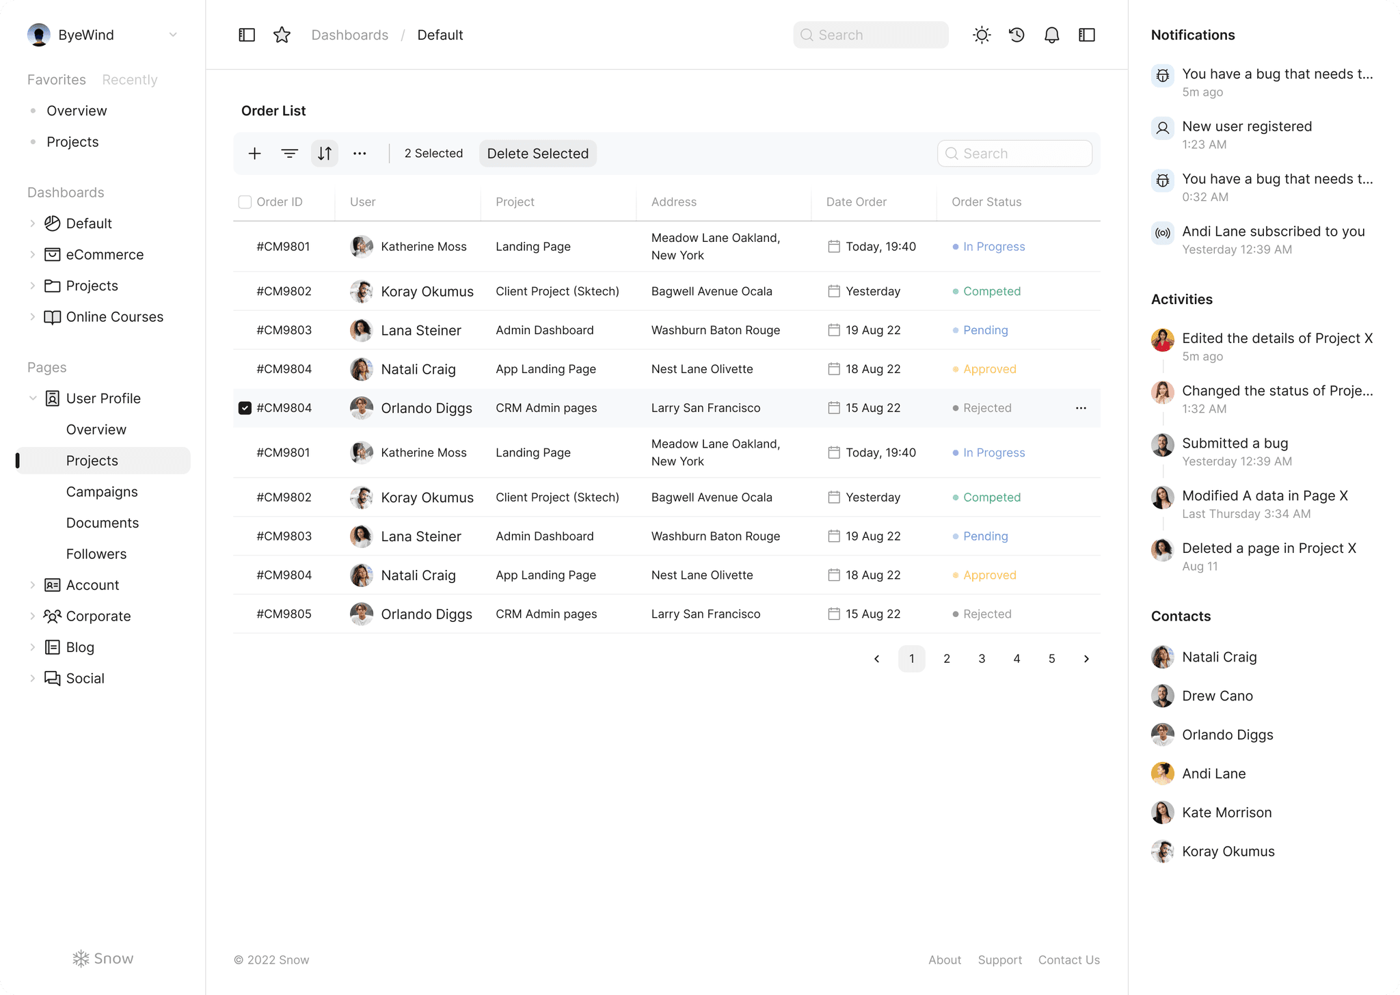The height and width of the screenshot is (995, 1400).
Task: Open the filter icon in the Order List toolbar
Action: click(290, 153)
